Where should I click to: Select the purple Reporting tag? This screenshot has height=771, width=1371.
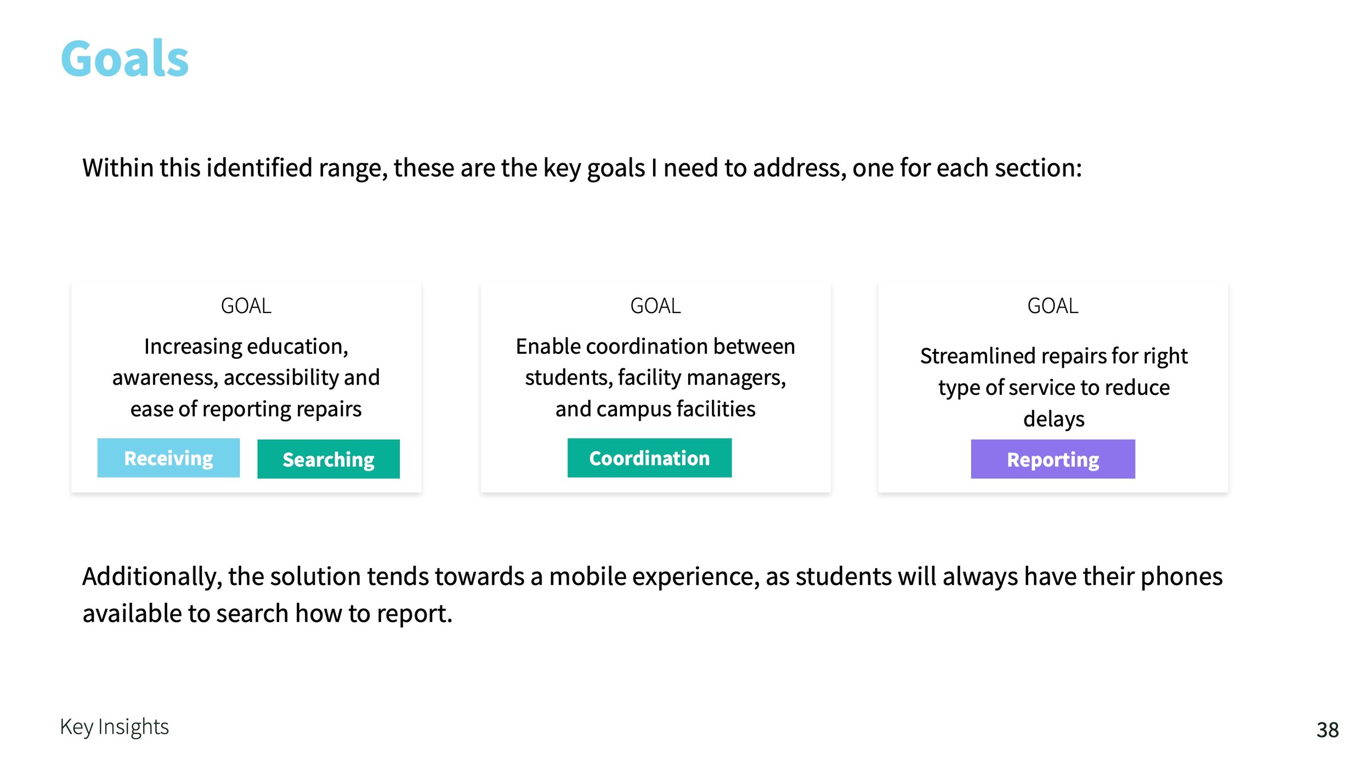[x=1053, y=459]
